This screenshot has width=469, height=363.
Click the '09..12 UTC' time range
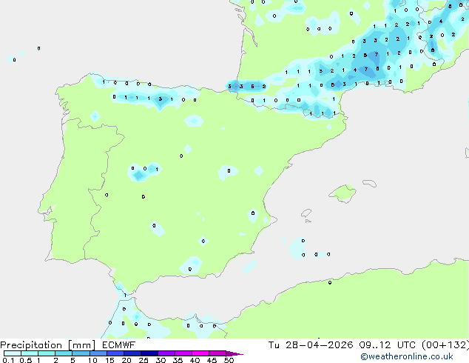click(388, 344)
